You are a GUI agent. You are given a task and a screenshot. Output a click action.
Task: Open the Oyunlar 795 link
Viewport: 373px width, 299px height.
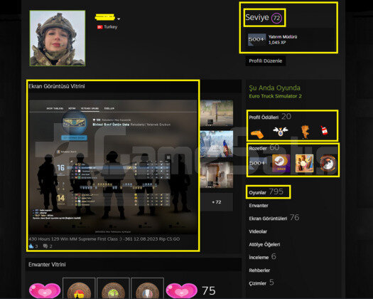(266, 192)
